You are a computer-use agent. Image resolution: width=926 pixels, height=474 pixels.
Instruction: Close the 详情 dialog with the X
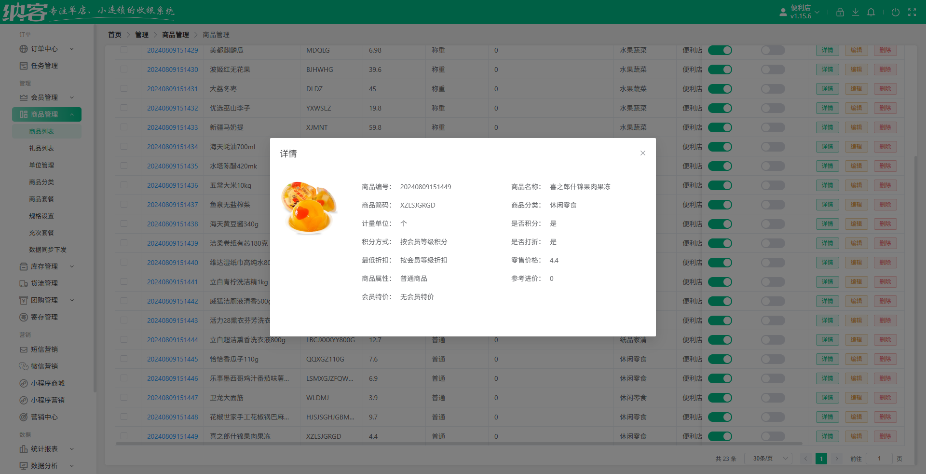pyautogui.click(x=643, y=153)
